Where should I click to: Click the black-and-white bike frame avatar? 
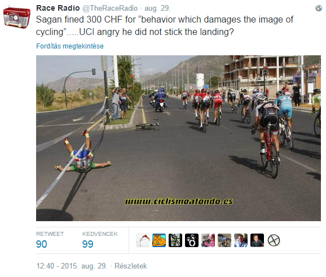(175, 240)
